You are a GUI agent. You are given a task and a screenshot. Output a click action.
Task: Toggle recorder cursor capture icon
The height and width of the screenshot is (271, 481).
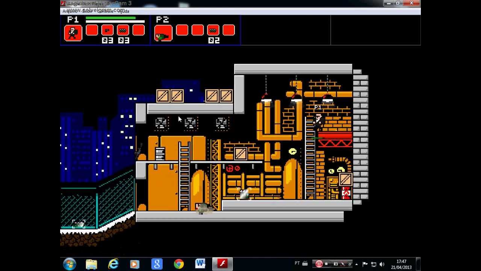[343, 264]
